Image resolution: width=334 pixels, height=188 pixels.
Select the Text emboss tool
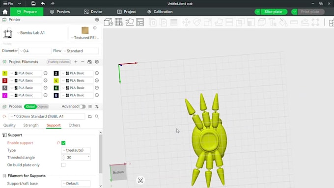click(273, 22)
